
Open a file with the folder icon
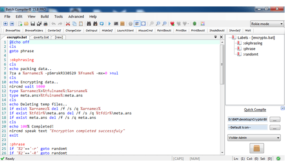pos(26,24)
